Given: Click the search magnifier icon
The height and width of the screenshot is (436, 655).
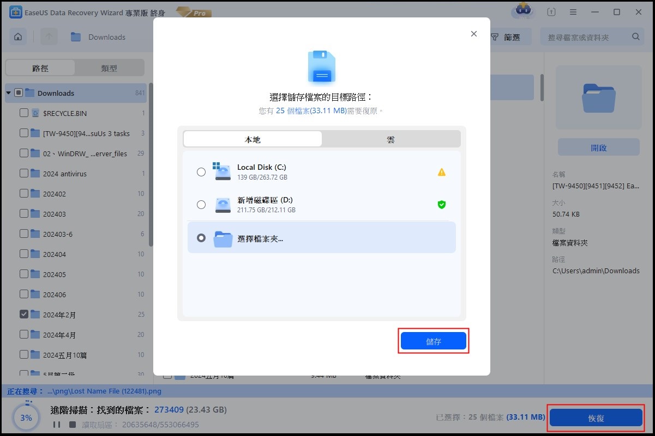Looking at the screenshot, I should (x=635, y=37).
